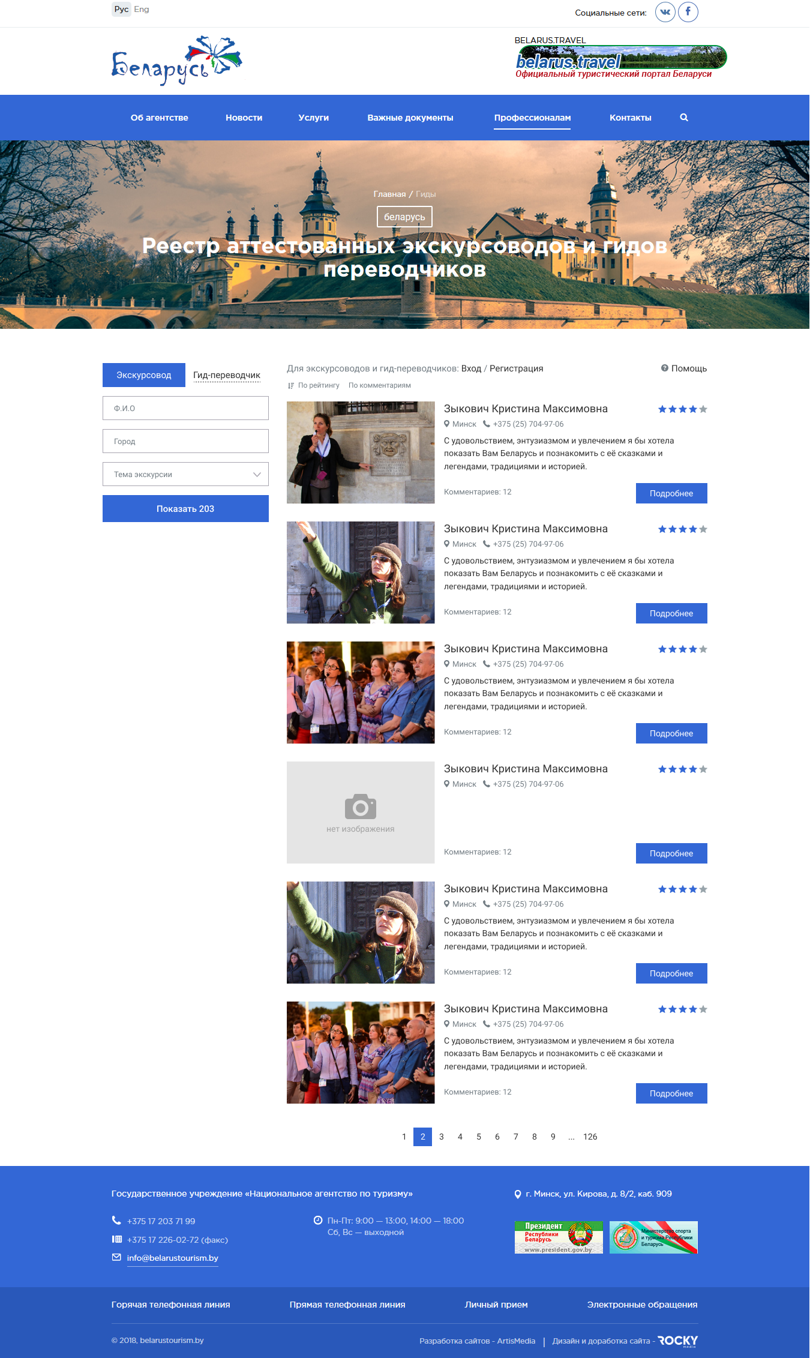Click the sort by rating icon
Viewport: 810px width, 1358px height.
(291, 386)
